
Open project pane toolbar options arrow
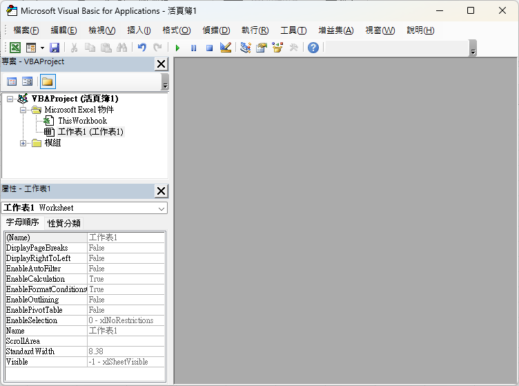coord(165,81)
